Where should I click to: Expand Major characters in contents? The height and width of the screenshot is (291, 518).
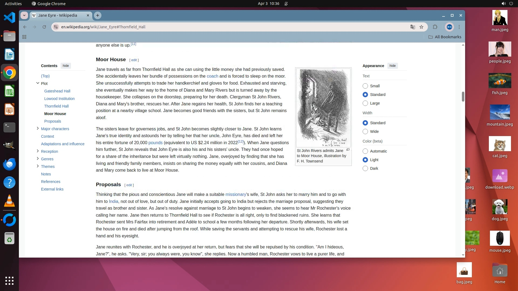[38, 129]
